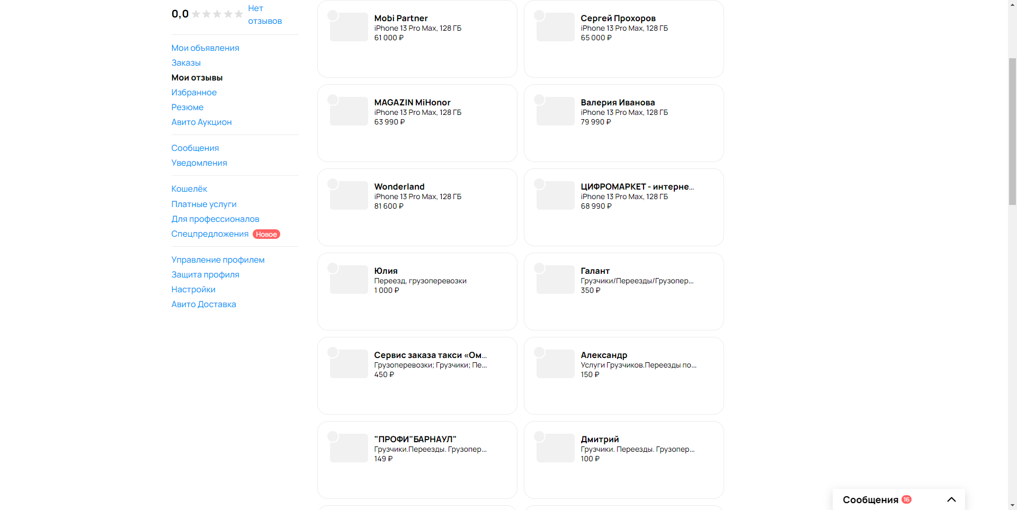Open the Дмитрий listing thumbnail
The width and height of the screenshot is (1017, 510).
tap(556, 448)
